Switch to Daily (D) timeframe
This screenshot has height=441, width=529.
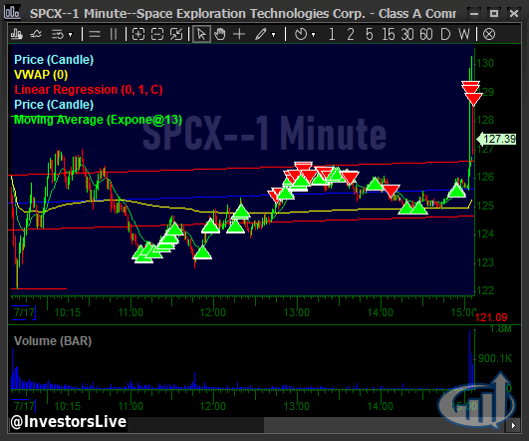[445, 35]
